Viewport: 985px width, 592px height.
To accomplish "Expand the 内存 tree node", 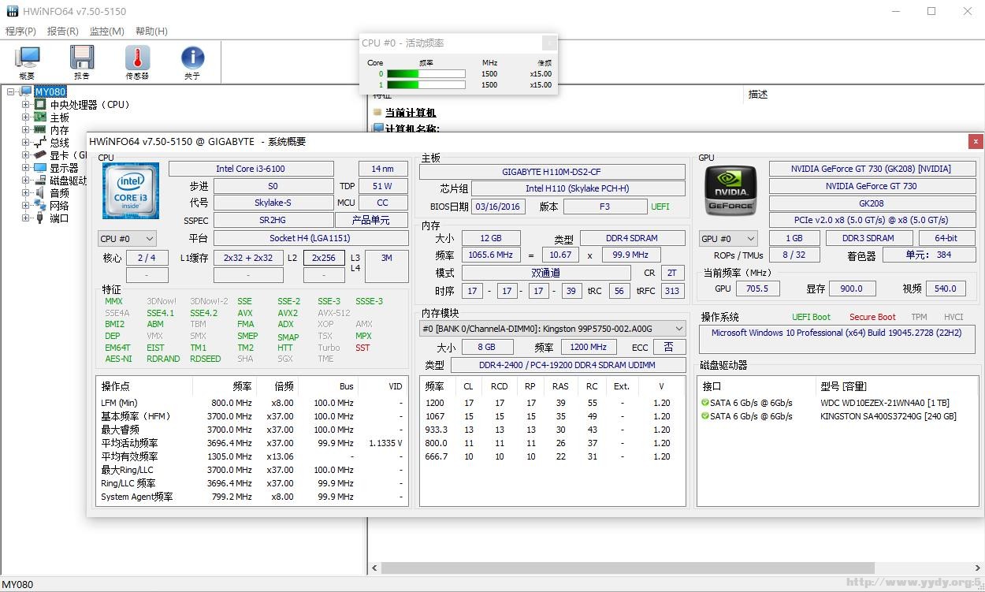I will pyautogui.click(x=26, y=129).
